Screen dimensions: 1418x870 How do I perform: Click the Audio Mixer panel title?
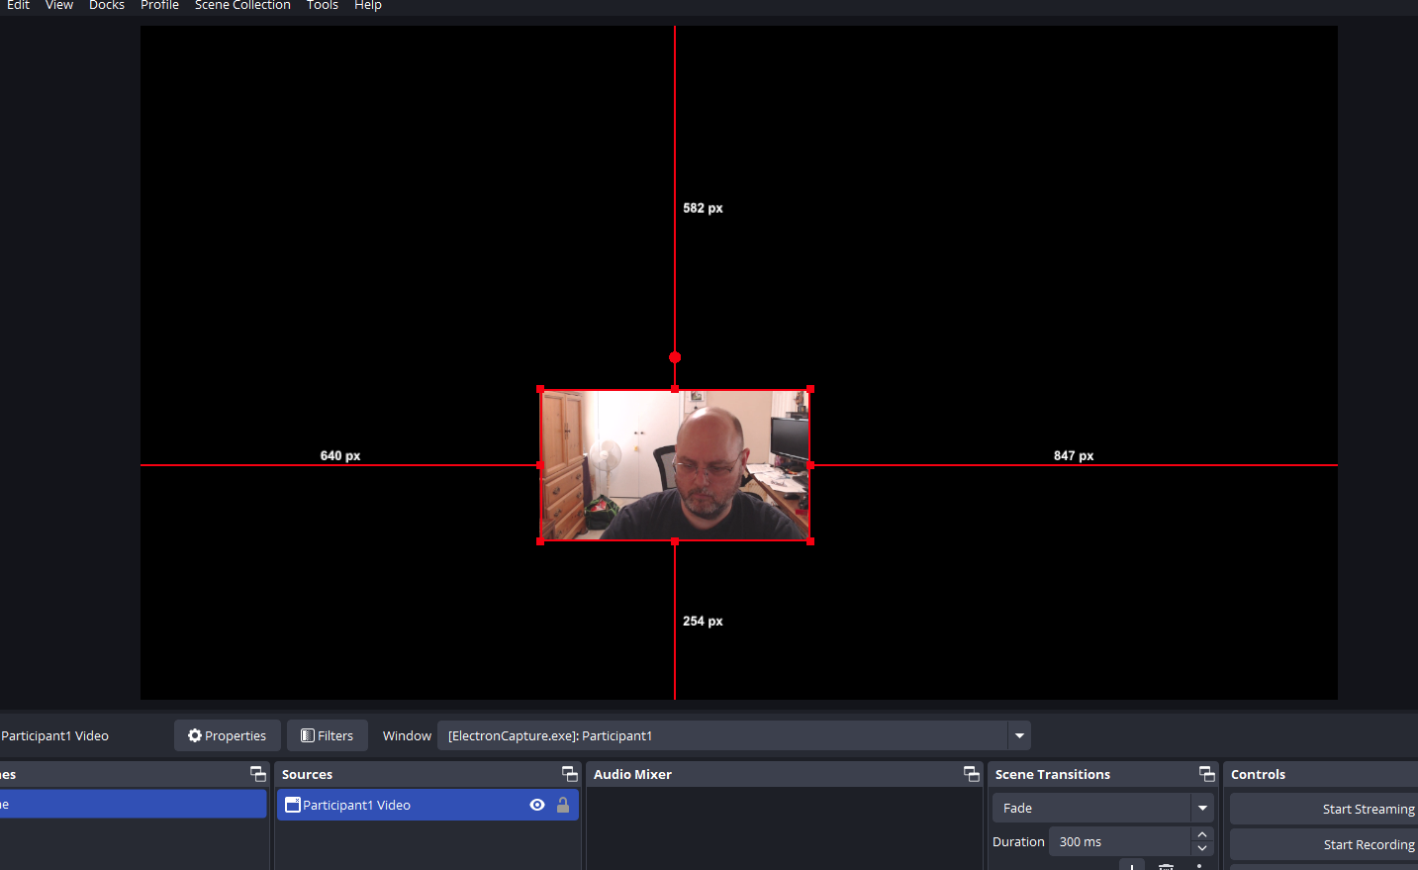tap(632, 774)
